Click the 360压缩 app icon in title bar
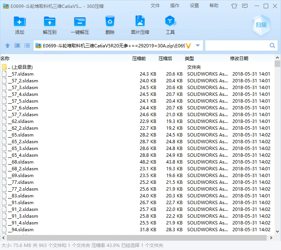 point(6,6)
